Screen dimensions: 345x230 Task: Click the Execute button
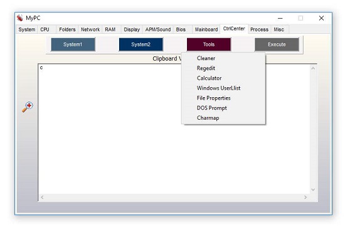(277, 44)
